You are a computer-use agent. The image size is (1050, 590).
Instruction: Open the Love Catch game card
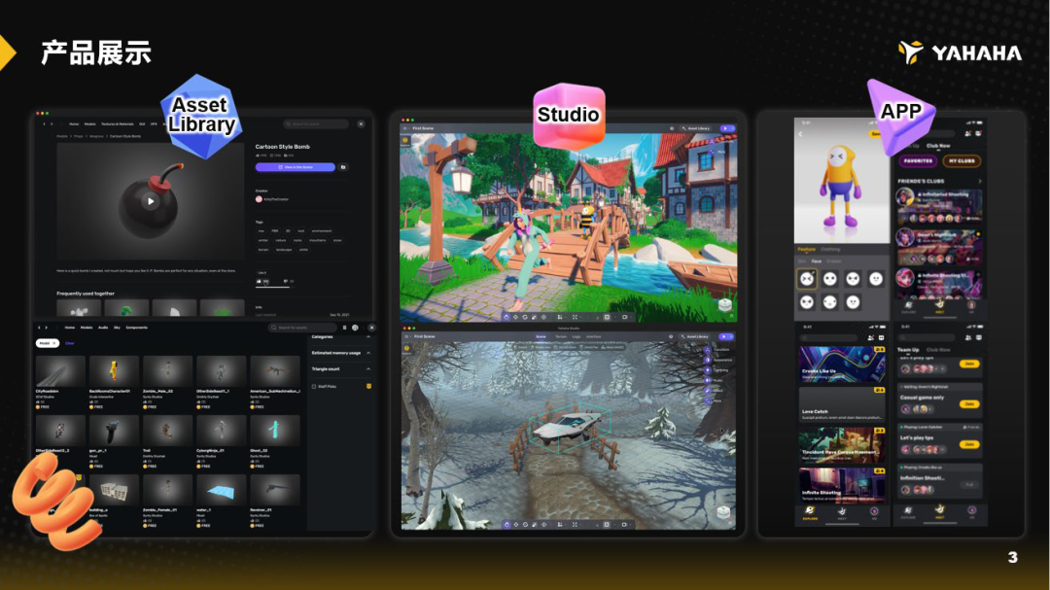(x=842, y=405)
